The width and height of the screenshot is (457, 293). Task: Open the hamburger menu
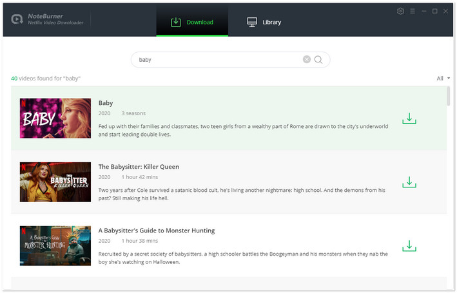[x=412, y=11]
